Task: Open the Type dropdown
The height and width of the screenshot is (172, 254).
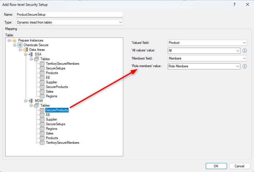Action: (x=69, y=22)
